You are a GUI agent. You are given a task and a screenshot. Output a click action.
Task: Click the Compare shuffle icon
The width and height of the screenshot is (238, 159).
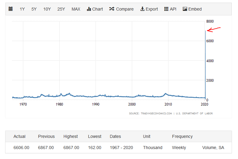[112, 9]
